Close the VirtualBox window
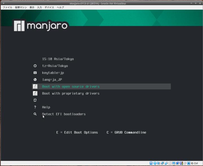Screen dimensions: 203x166 [x=200, y=3]
